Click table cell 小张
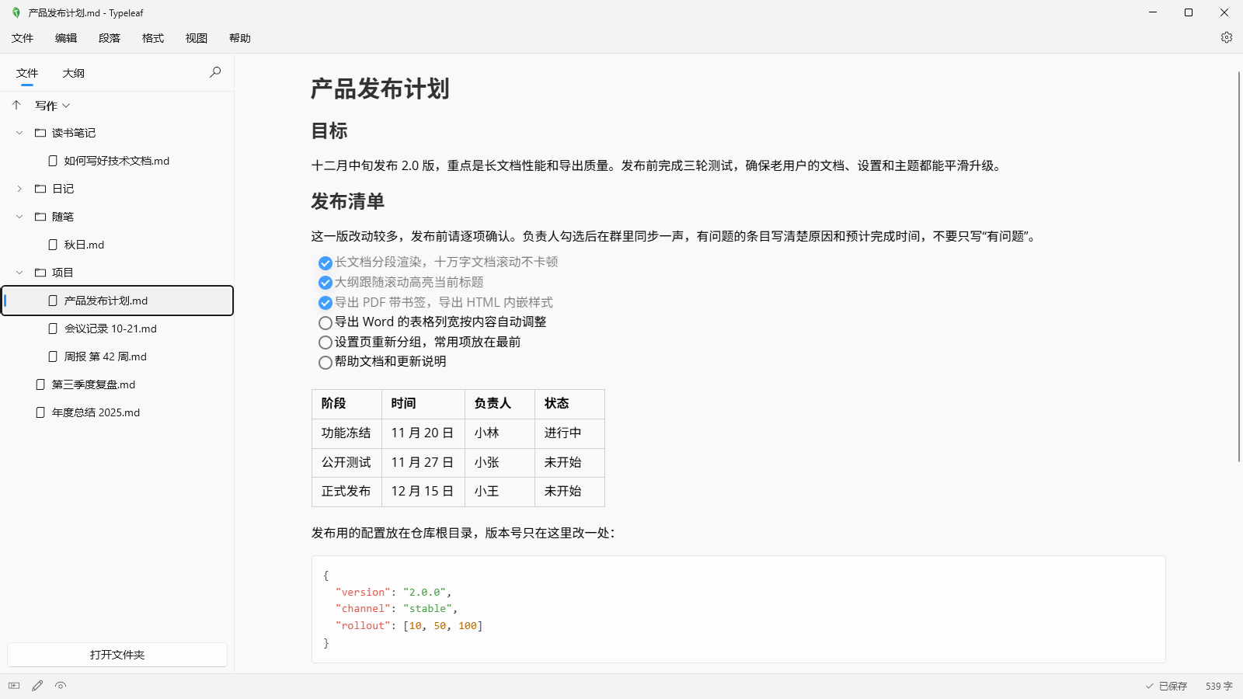Viewport: 1243px width, 699px height. pyautogui.click(x=500, y=462)
